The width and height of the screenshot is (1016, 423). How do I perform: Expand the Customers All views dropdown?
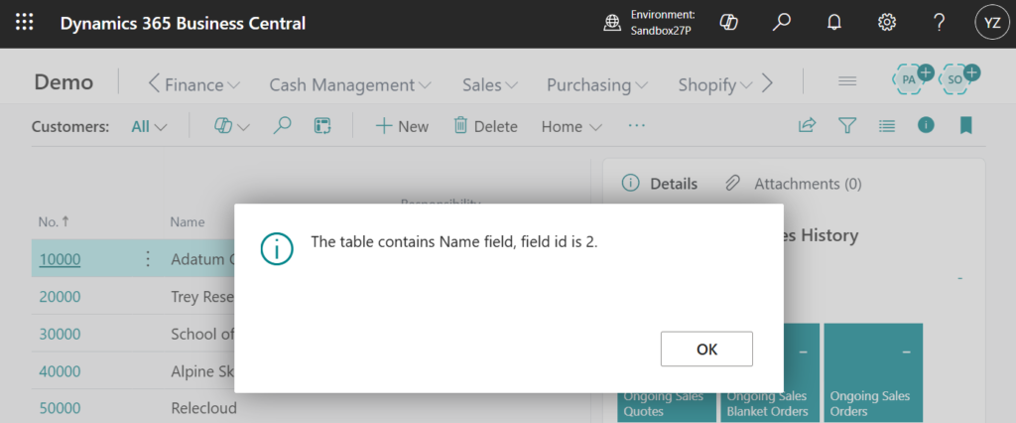149,126
